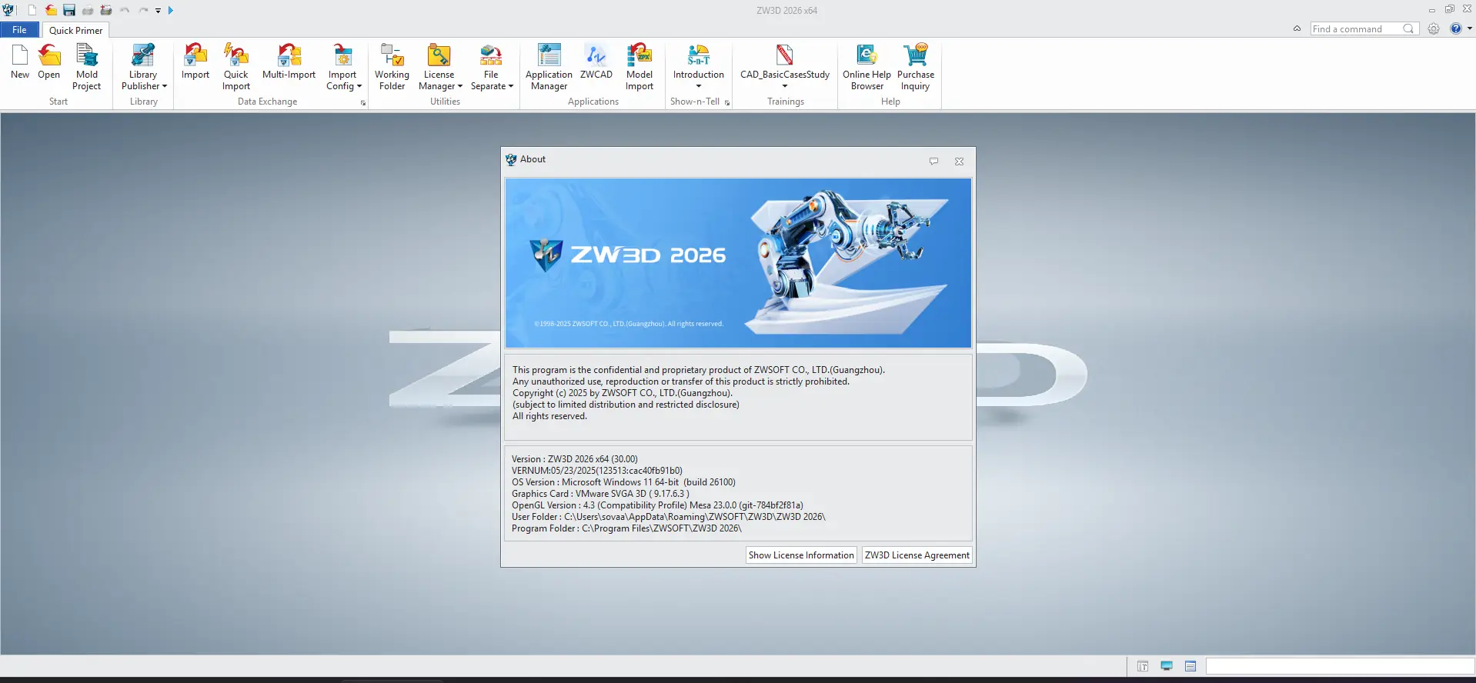
Task: Expand the License Manager dropdown arrow
Action: (x=460, y=86)
